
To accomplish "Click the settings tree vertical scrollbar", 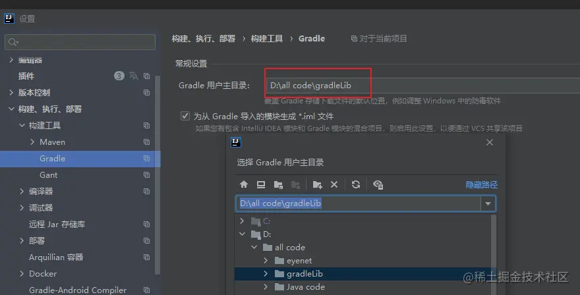I will pyautogui.click(x=158, y=174).
